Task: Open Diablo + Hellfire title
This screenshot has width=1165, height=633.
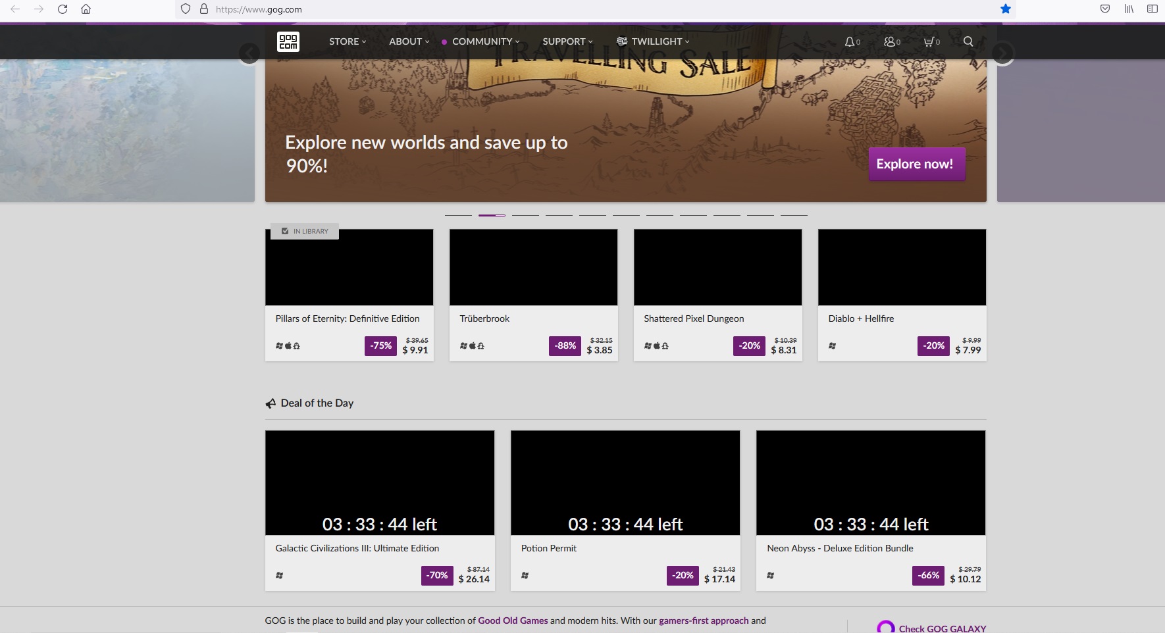Action: click(x=861, y=318)
